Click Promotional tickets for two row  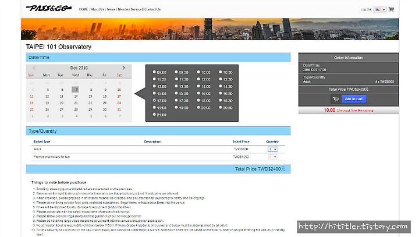(158, 157)
